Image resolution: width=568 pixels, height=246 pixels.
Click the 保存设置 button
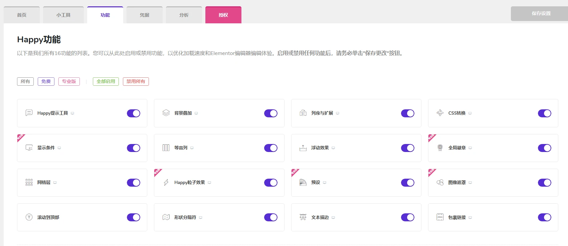(x=539, y=14)
